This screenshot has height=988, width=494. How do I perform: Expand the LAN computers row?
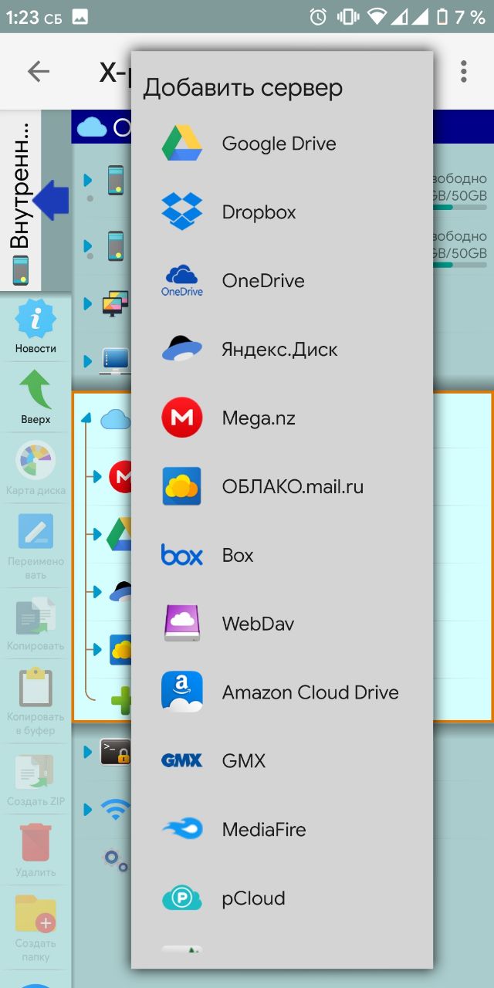(87, 303)
